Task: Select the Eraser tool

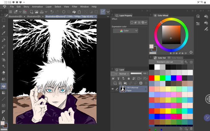Action: pyautogui.click(x=3, y=72)
